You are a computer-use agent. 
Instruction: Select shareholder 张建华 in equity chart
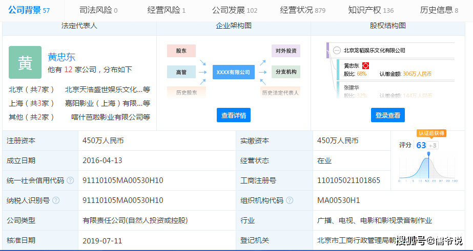(352, 87)
